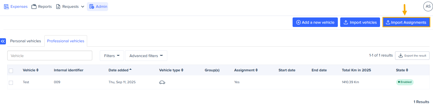Viewport: 433px width, 112px height.
Task: Open the Advanced filters dropdown
Action: [146, 56]
